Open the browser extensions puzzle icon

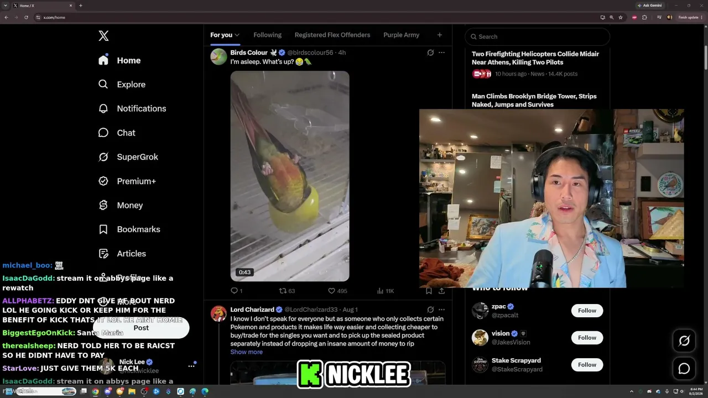[x=644, y=17]
